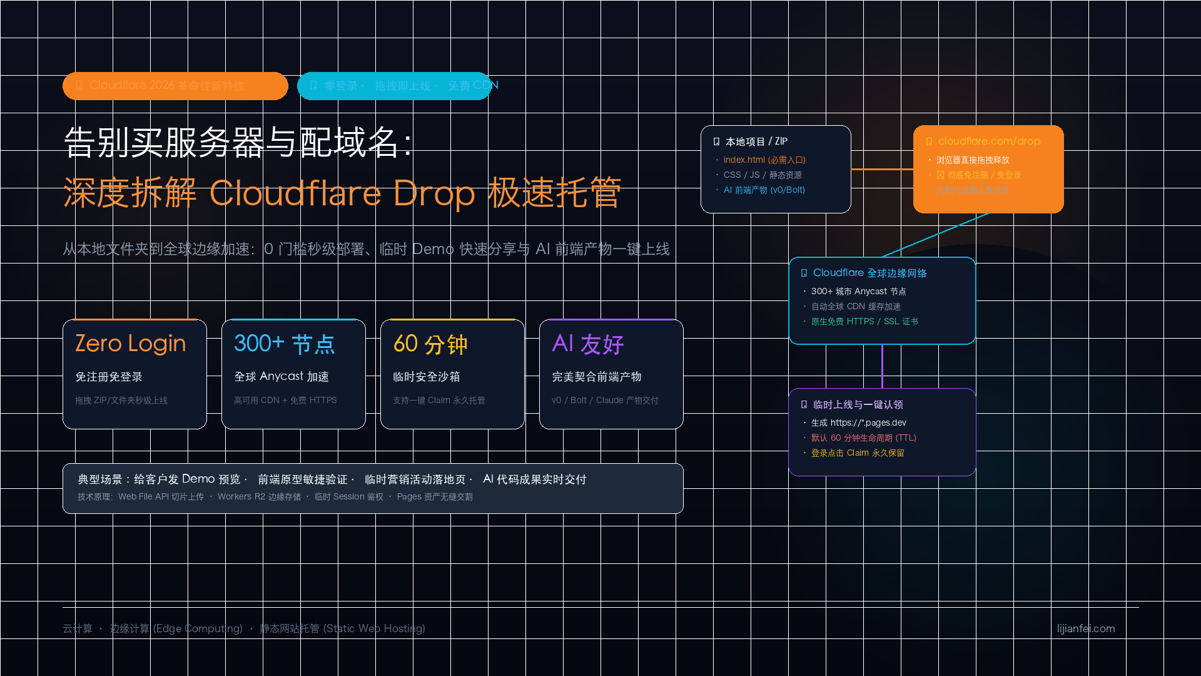The image size is (1201, 676).
Task: Click the 技术原理 line in the bottom panel
Action: tap(275, 497)
